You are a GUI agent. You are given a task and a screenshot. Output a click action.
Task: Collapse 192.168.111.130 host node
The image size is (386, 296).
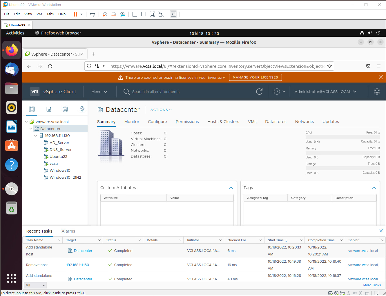(x=36, y=136)
